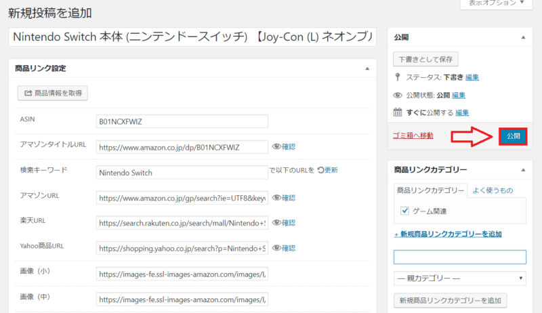
Task: Click the 画像（小） URL input field
Action: (182, 274)
